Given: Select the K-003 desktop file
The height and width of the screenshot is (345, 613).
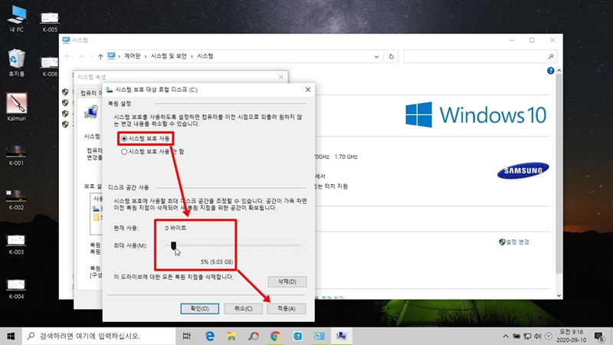Looking at the screenshot, I should click(x=16, y=244).
